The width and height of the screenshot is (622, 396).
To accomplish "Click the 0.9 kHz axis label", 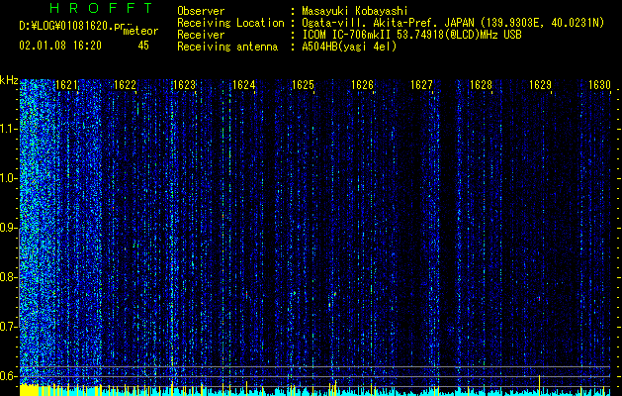I will (8, 228).
